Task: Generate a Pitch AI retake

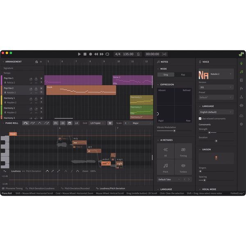Action: [x=166, y=167]
